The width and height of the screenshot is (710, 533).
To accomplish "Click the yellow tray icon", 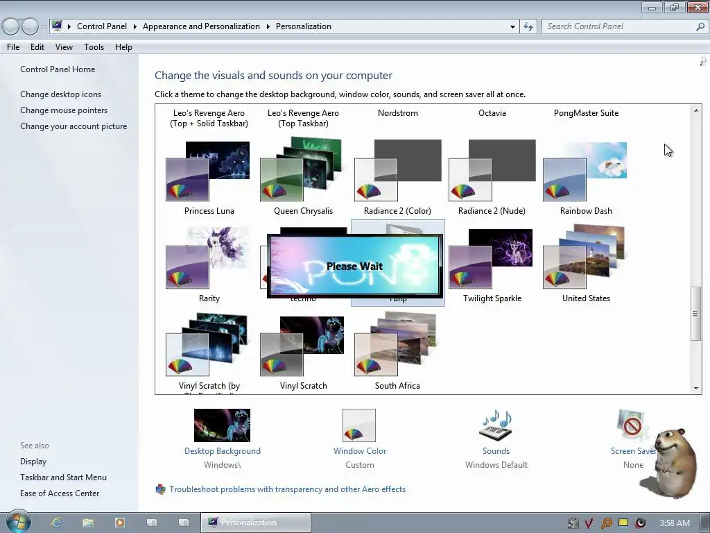I will point(623,523).
